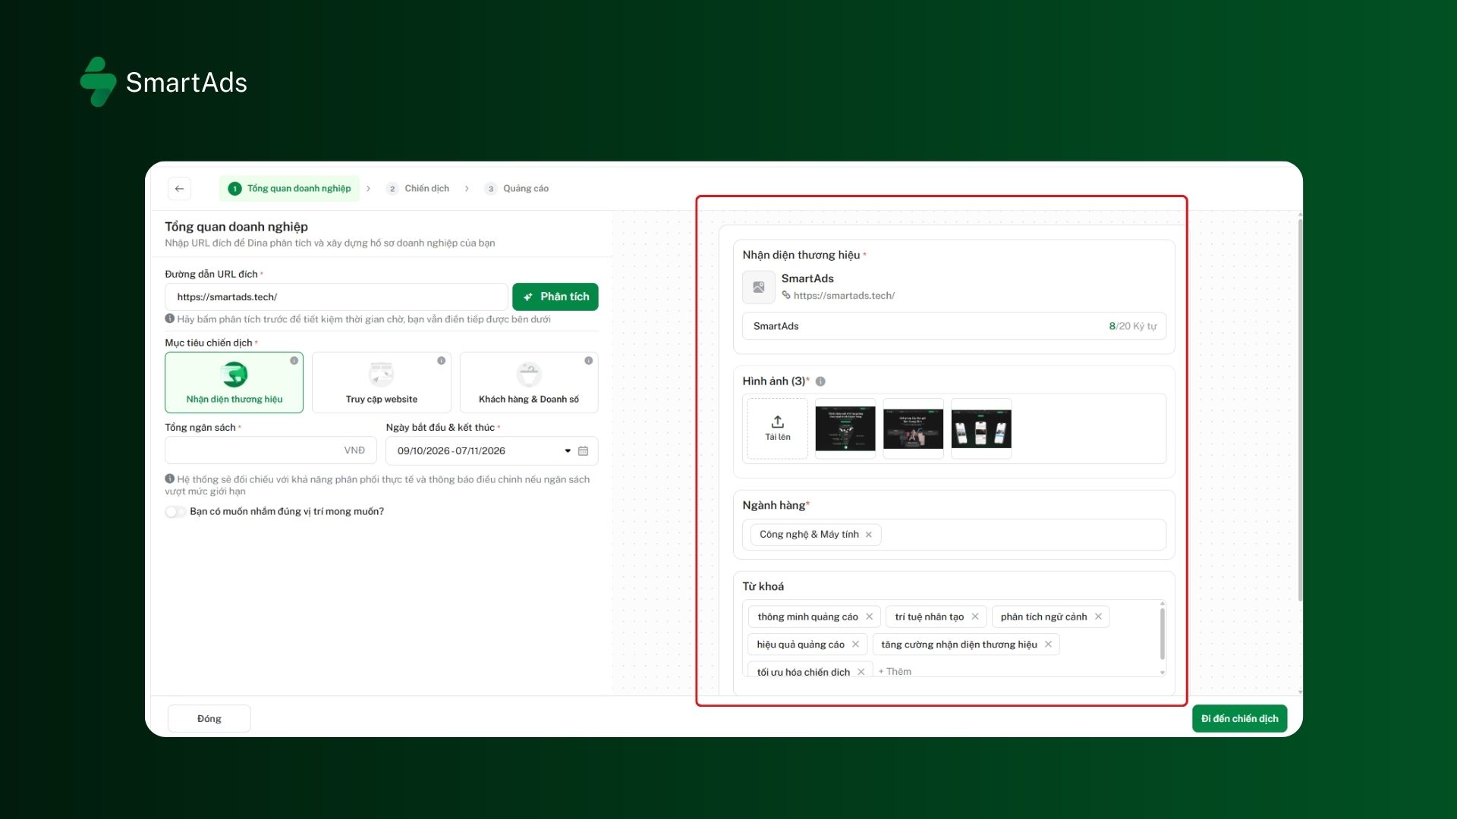The height and width of the screenshot is (819, 1457).
Task: Click the Tổng ngân sách VND field
Action: pos(271,450)
